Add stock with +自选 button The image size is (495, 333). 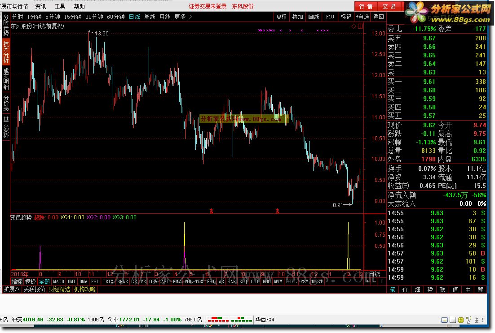362,17
